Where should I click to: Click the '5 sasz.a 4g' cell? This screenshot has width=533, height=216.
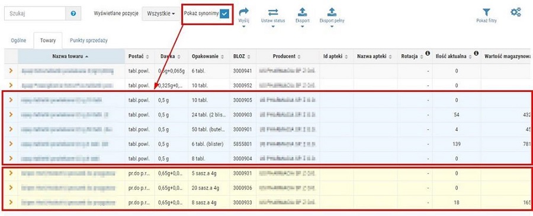208,174
